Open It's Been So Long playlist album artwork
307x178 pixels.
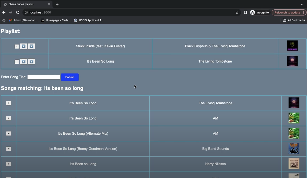coord(292,61)
